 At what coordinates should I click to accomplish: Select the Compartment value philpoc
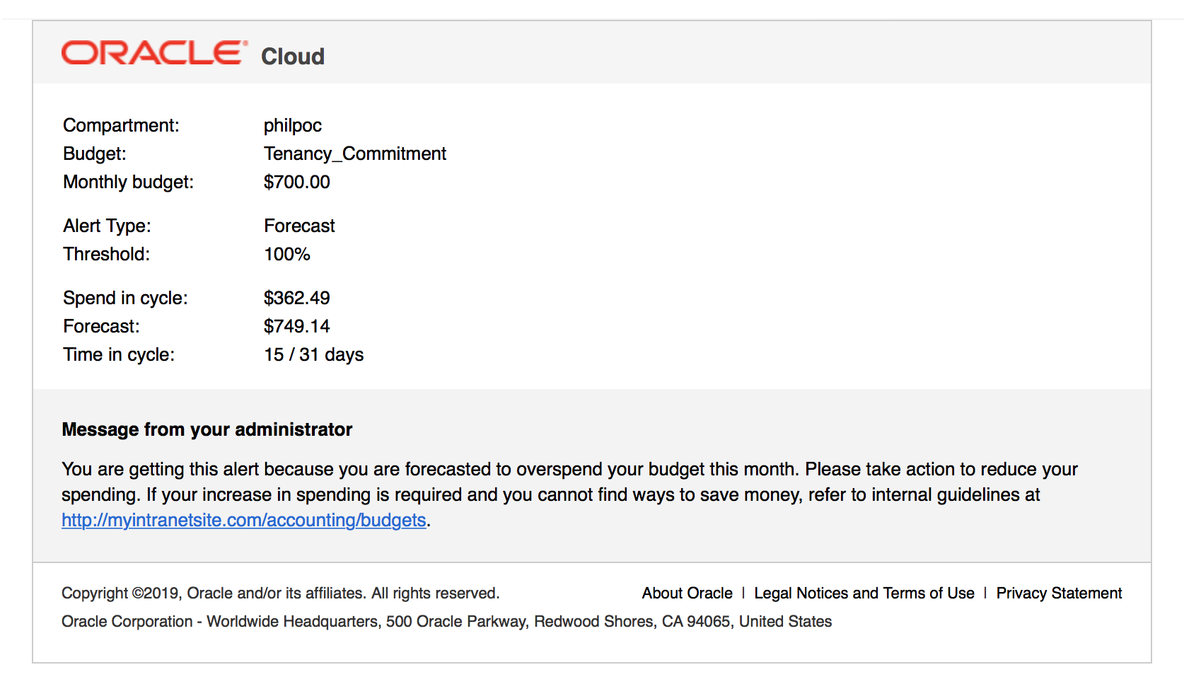pos(292,125)
